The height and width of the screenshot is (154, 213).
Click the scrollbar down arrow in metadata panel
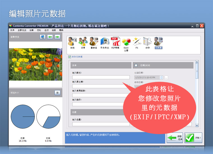[197, 125]
